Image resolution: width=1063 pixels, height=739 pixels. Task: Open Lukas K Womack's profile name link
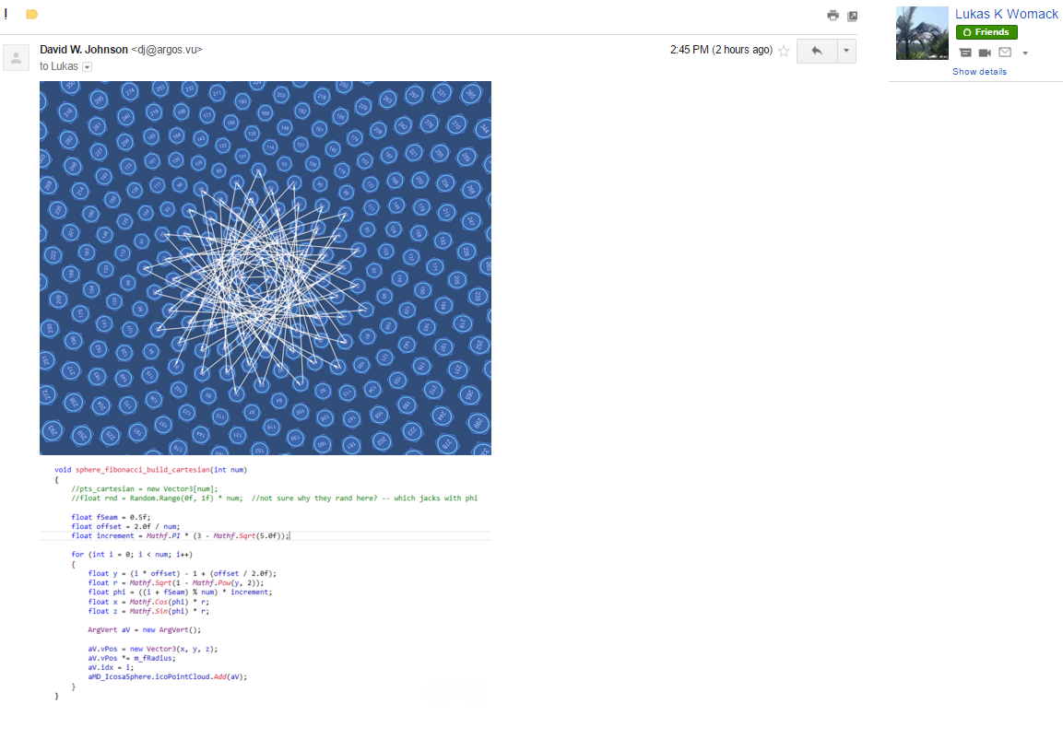coord(1007,14)
